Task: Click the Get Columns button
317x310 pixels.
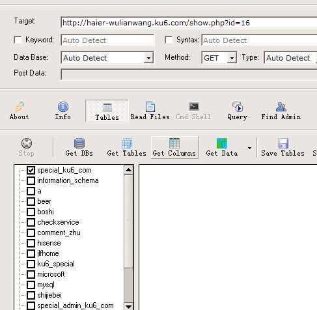Action: [x=174, y=147]
